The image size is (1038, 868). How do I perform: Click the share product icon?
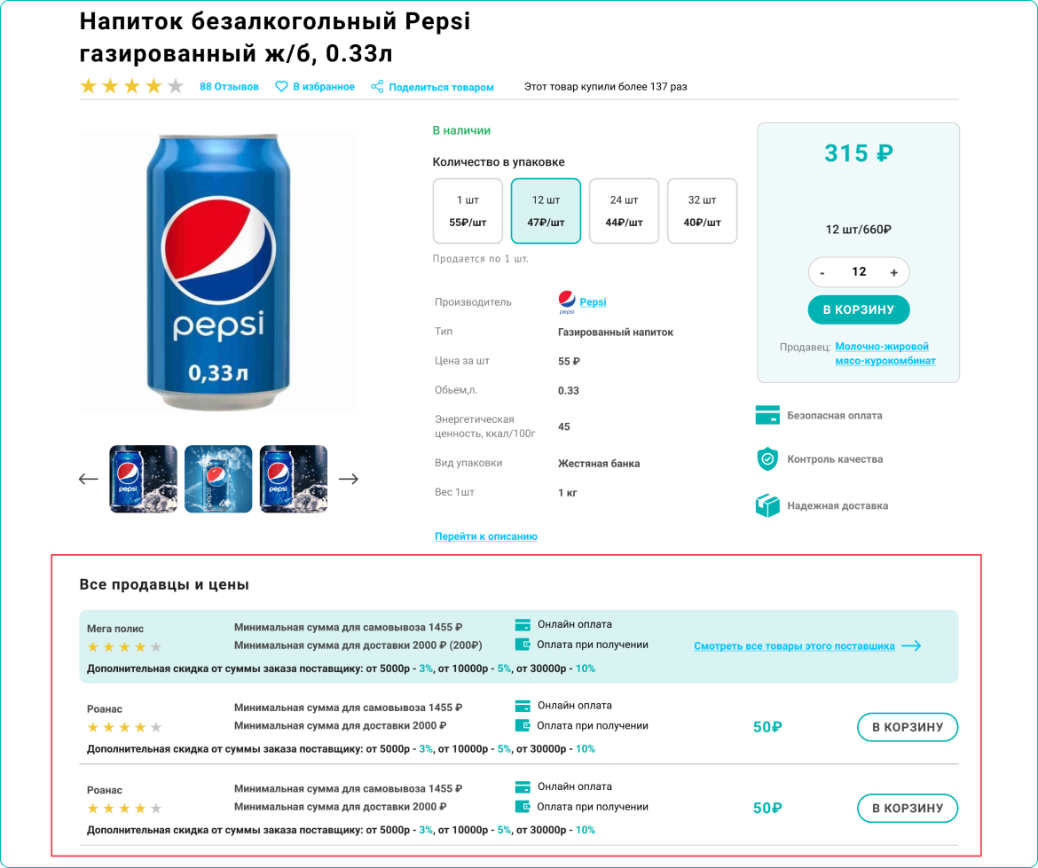(377, 87)
